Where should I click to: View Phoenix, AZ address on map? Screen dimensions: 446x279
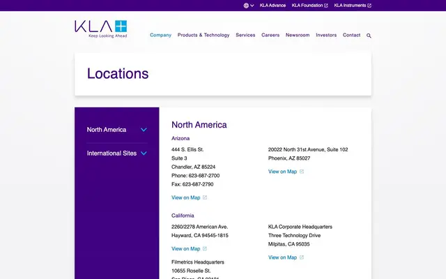(x=282, y=172)
